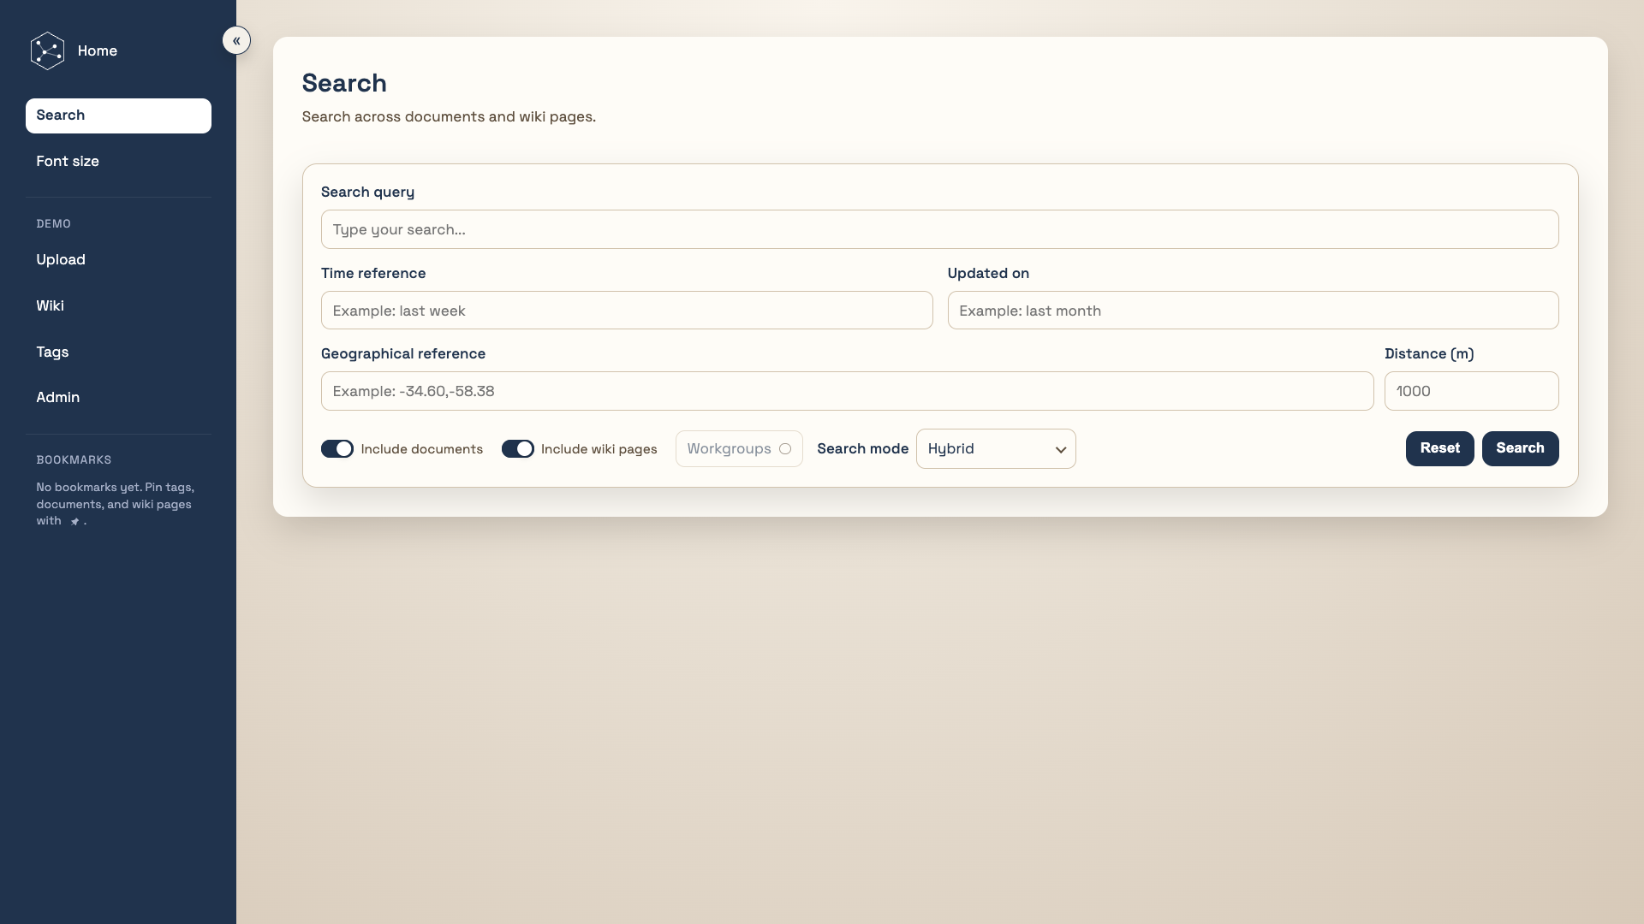Click Font size in the sidebar
1644x924 pixels.
click(x=68, y=161)
